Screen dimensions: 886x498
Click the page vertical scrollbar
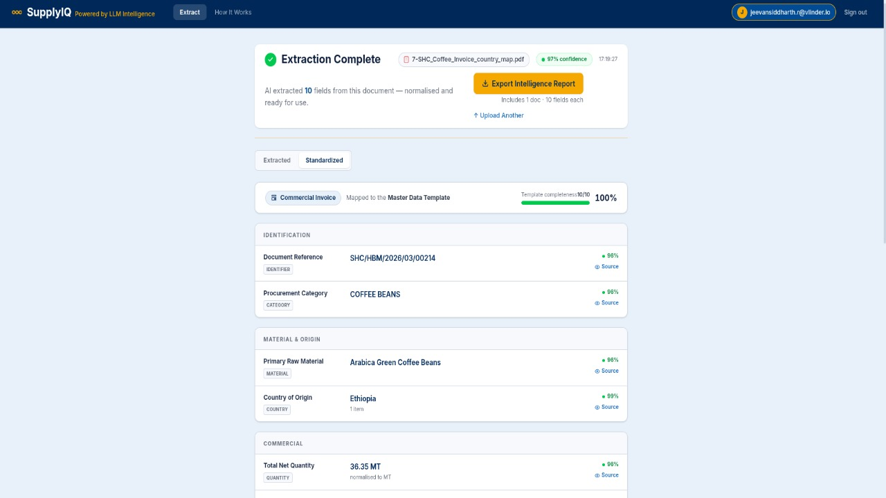click(x=883, y=135)
